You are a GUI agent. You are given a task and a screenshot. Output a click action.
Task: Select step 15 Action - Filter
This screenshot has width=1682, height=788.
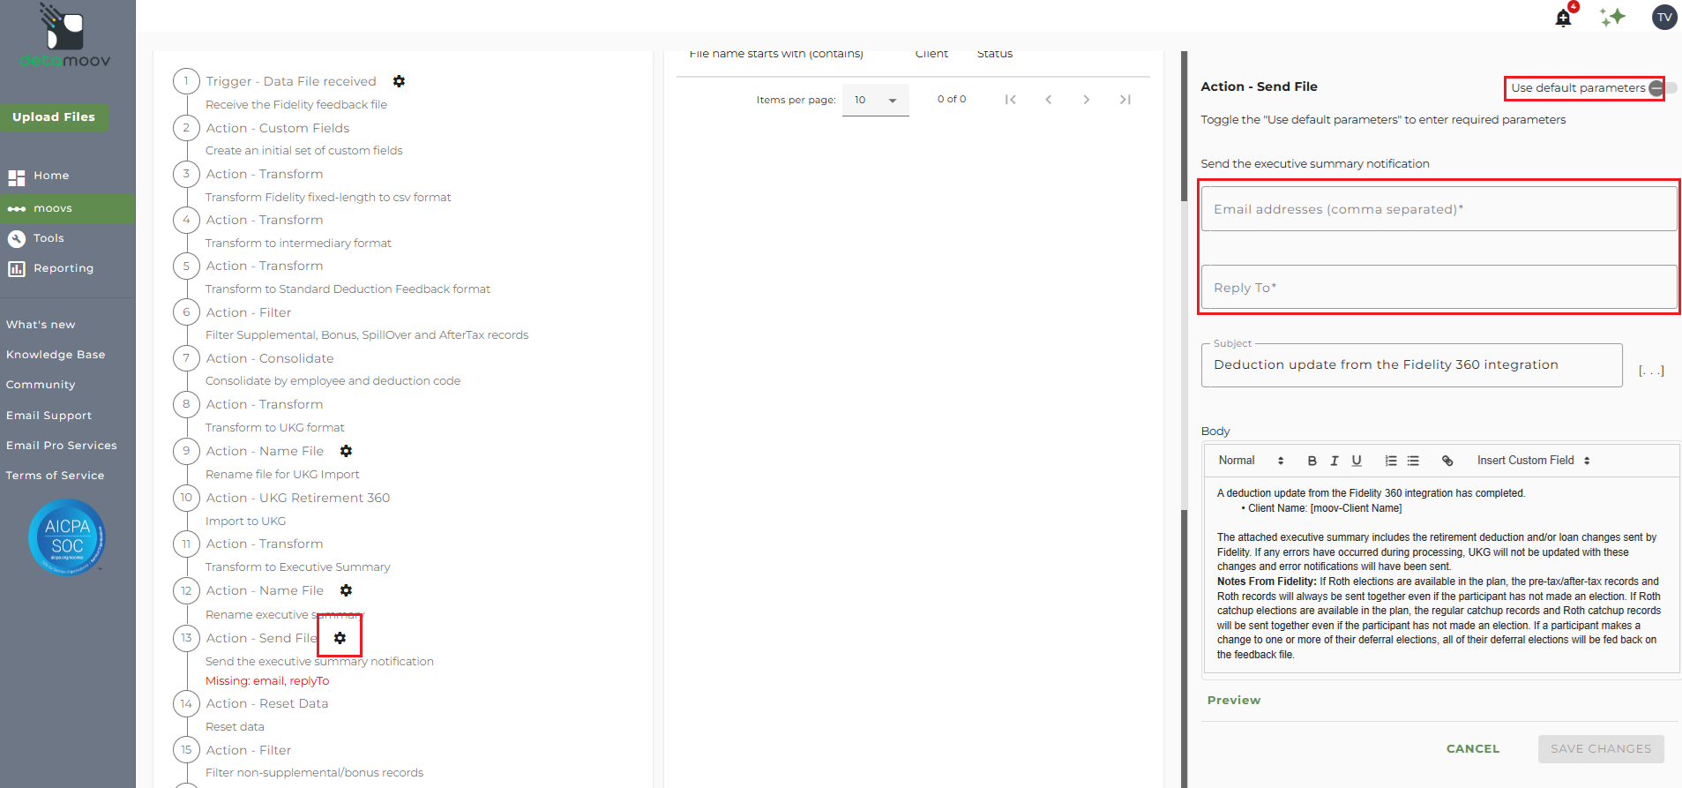pyautogui.click(x=248, y=750)
